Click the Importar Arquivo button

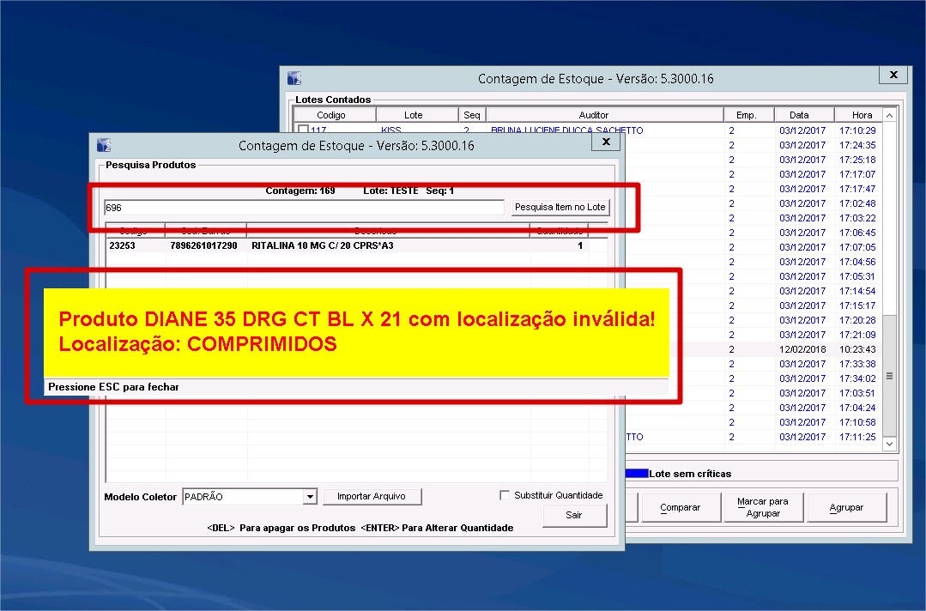(372, 496)
